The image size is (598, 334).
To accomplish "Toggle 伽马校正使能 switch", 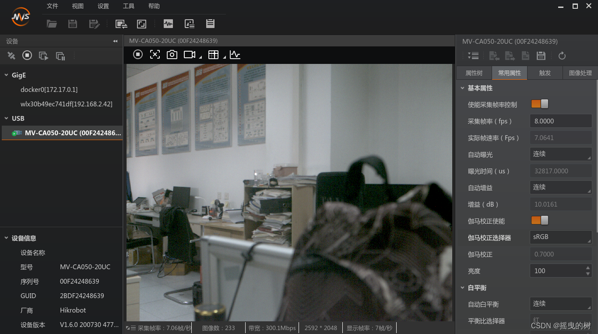I will click(540, 220).
